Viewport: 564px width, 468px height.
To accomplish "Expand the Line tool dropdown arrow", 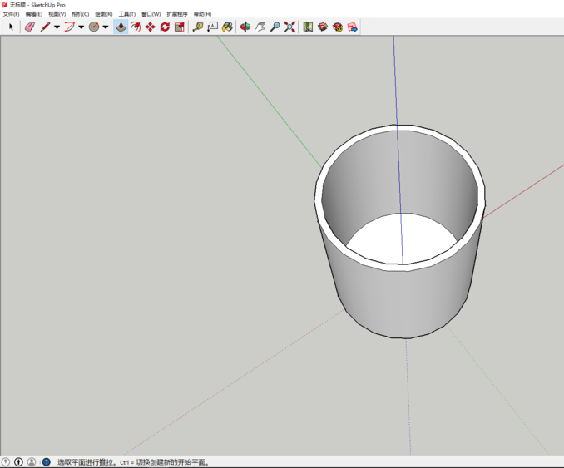I will point(57,27).
